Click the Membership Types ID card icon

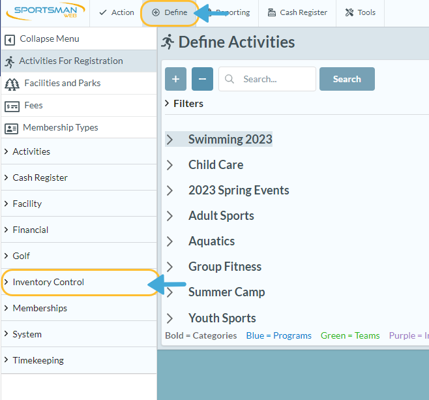pyautogui.click(x=11, y=128)
